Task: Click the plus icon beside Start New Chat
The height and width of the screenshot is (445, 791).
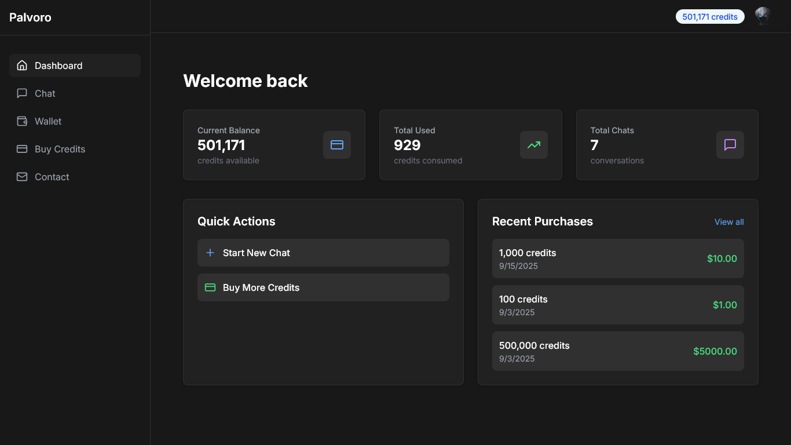Action: click(x=210, y=253)
